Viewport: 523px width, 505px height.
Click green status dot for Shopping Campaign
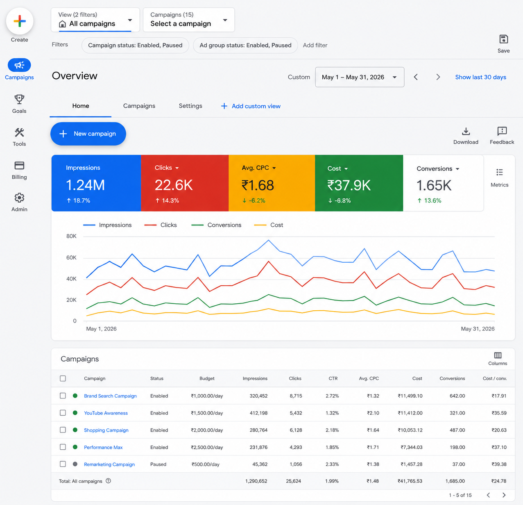pos(75,430)
